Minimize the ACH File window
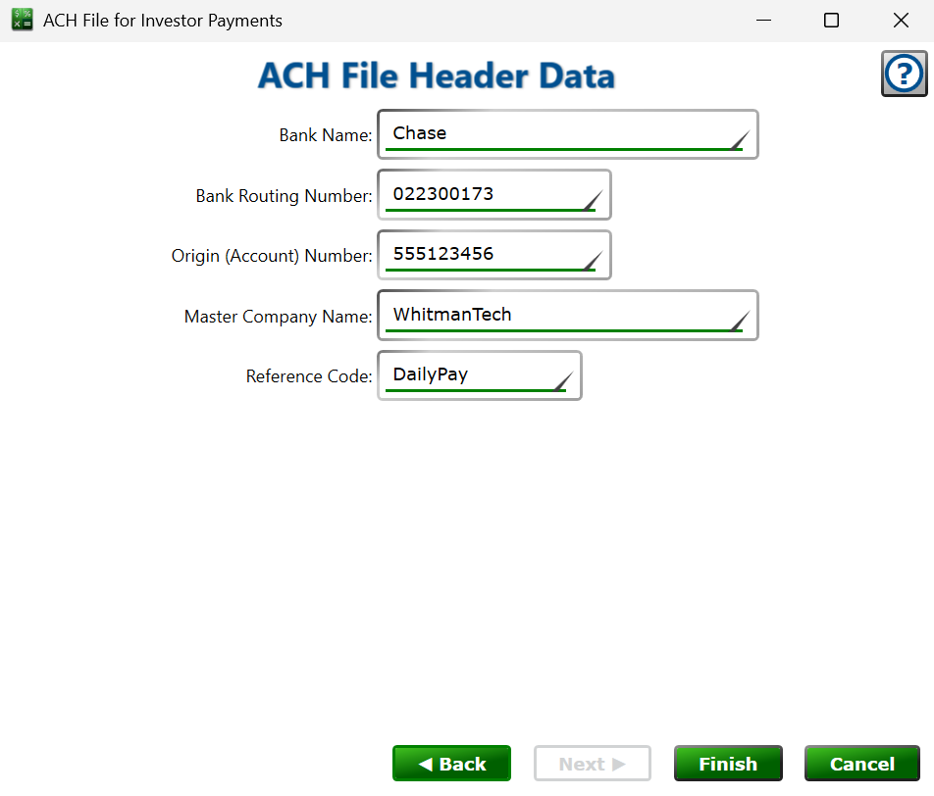 coord(763,21)
